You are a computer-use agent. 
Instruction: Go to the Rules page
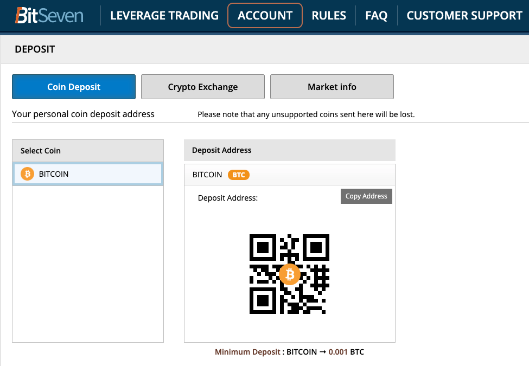click(x=329, y=16)
